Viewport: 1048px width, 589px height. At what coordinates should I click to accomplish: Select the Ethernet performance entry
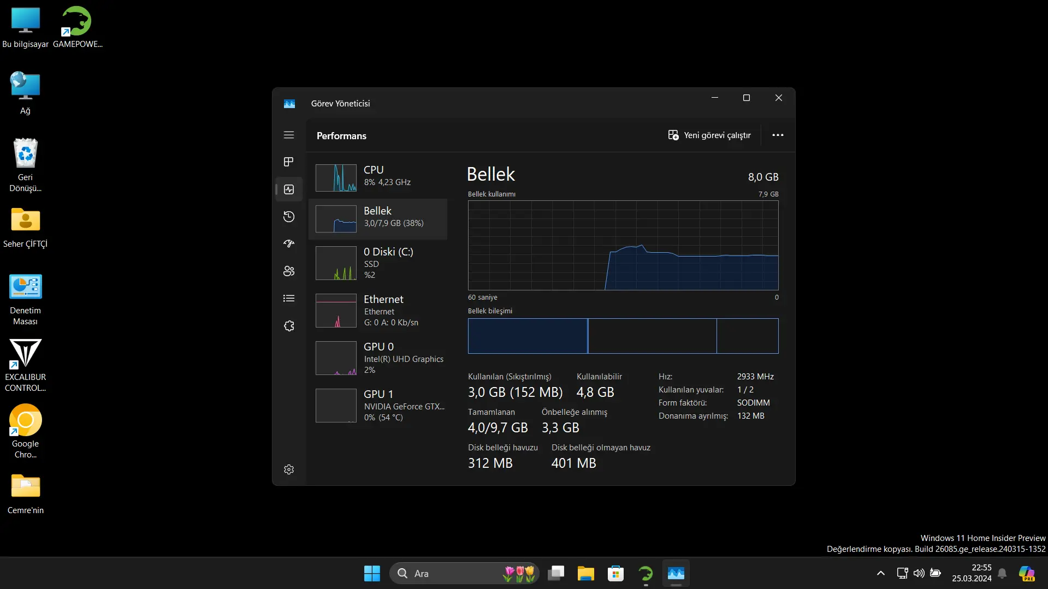pos(378,310)
